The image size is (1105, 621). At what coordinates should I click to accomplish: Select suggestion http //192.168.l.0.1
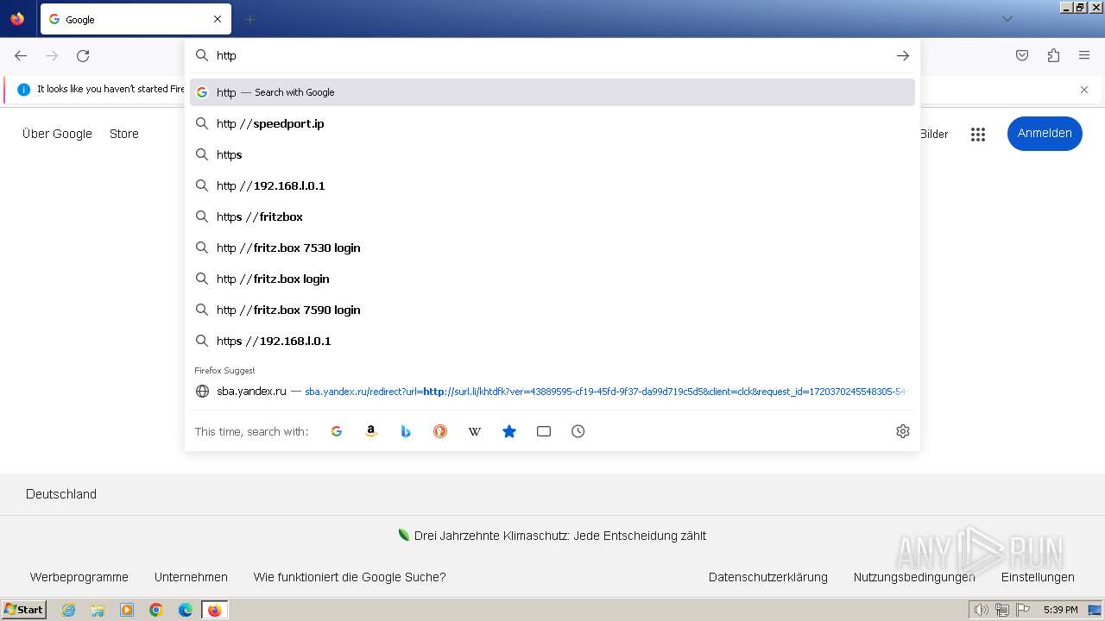(x=552, y=185)
